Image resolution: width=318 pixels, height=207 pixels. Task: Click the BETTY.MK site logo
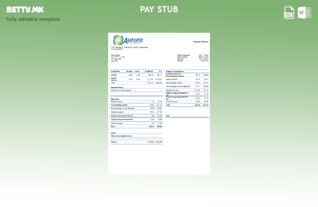25,9
